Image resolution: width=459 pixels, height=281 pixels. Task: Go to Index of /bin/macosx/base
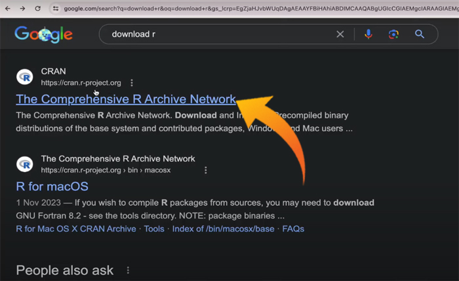224,229
